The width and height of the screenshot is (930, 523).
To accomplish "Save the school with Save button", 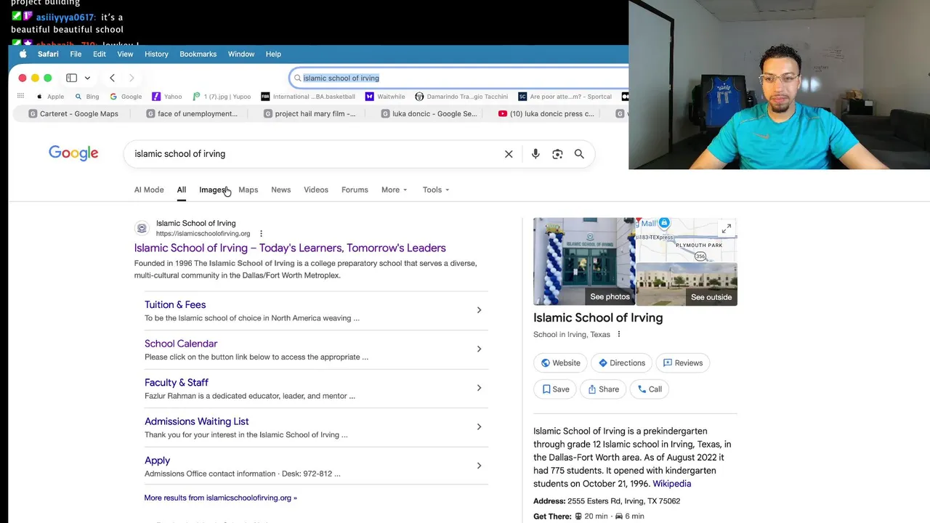I will pyautogui.click(x=555, y=389).
